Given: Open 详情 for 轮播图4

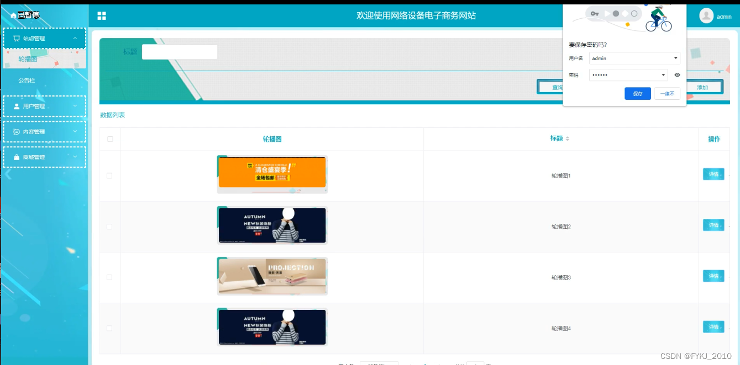Looking at the screenshot, I should [713, 327].
